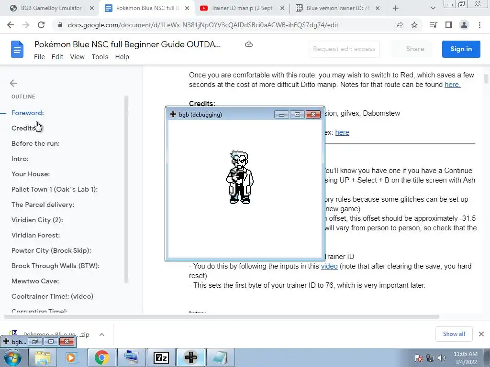
Task: Open Windows Media Player from taskbar
Action: click(x=71, y=357)
